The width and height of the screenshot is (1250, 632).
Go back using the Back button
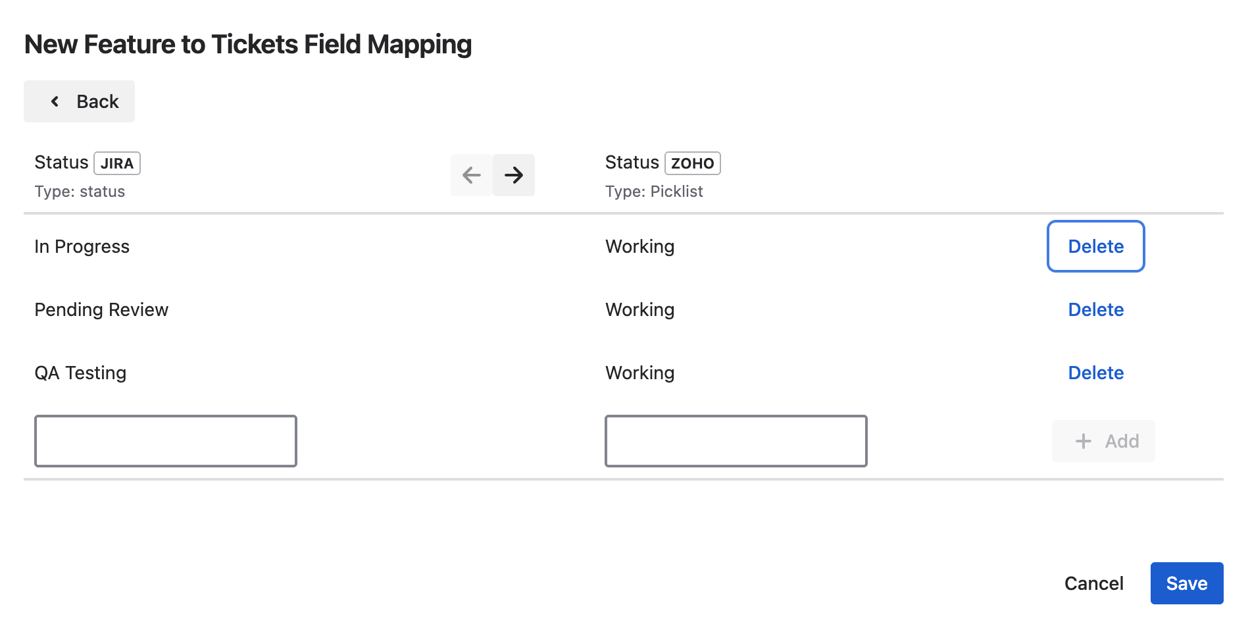click(x=80, y=101)
